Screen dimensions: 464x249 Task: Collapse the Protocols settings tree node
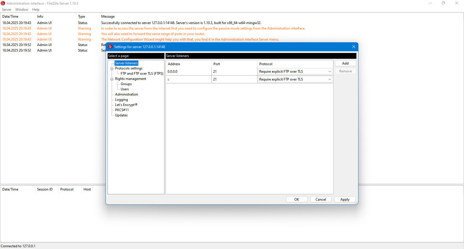tap(112, 69)
